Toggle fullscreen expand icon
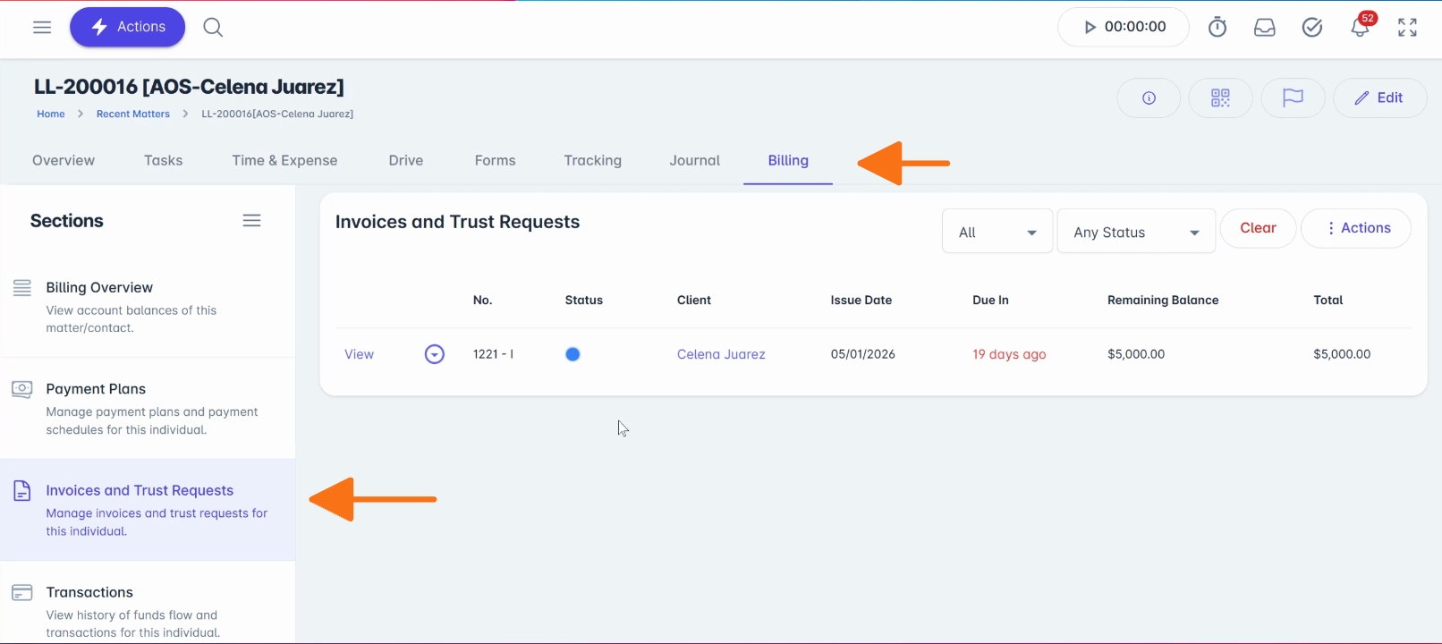The width and height of the screenshot is (1442, 644). [1408, 28]
